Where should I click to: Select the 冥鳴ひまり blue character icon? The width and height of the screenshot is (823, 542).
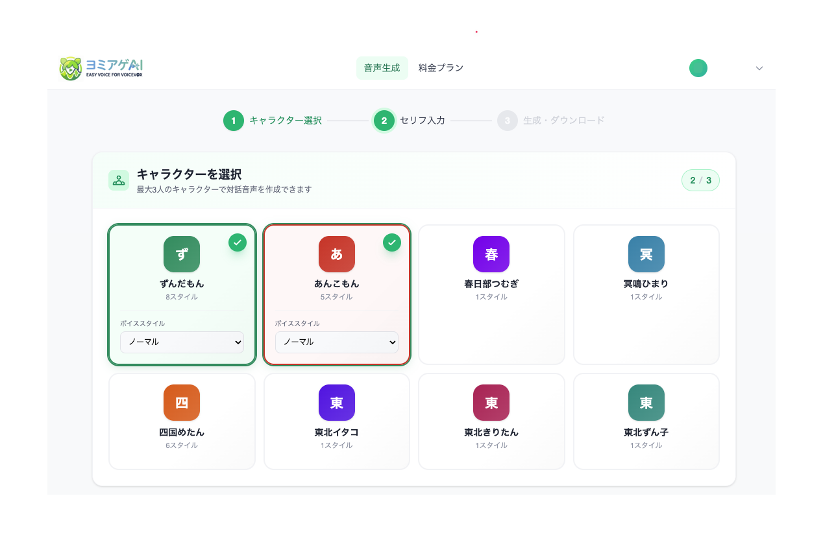click(x=646, y=254)
